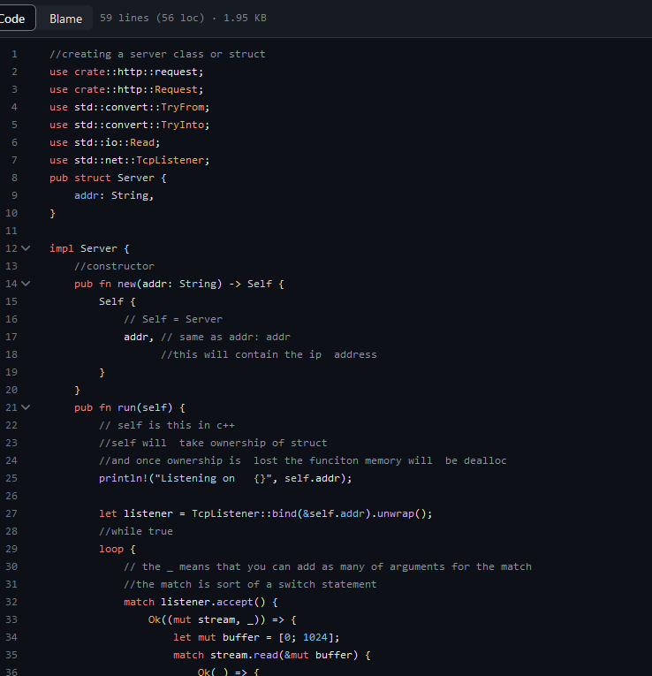652x676 pixels.
Task: Click listener.accept() on line 32
Action: pyautogui.click(x=194, y=602)
